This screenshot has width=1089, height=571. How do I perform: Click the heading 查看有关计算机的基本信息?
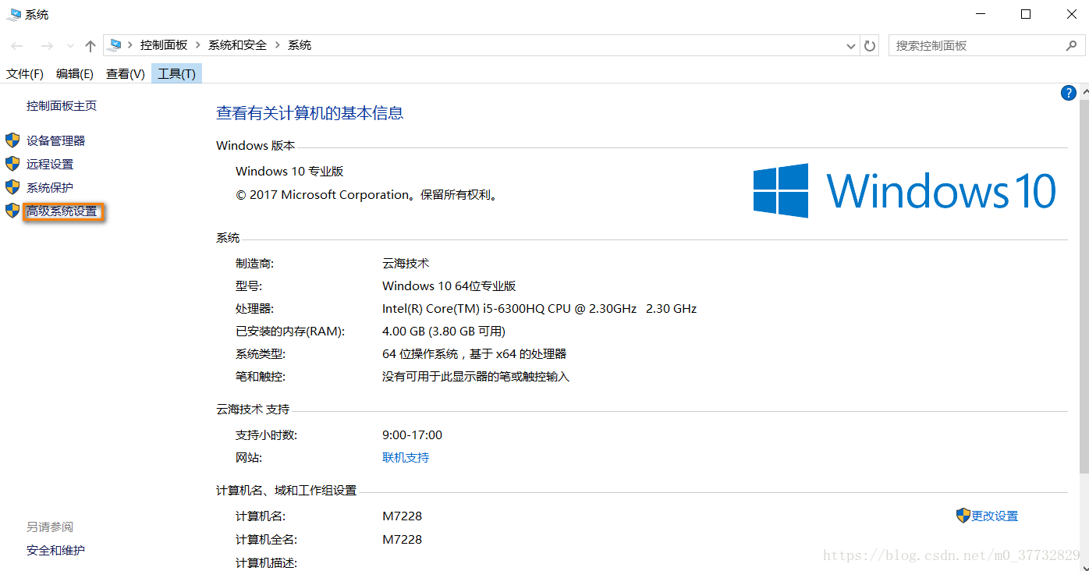(310, 113)
